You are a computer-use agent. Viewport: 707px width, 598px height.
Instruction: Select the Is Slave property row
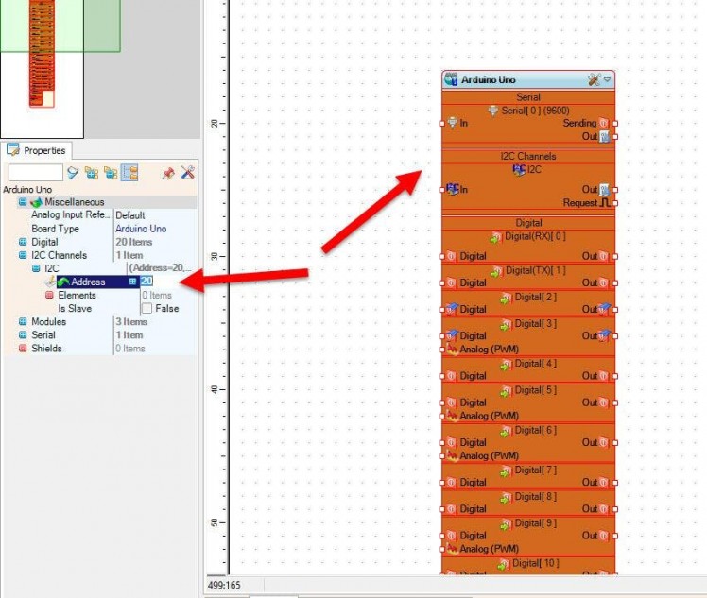point(100,309)
